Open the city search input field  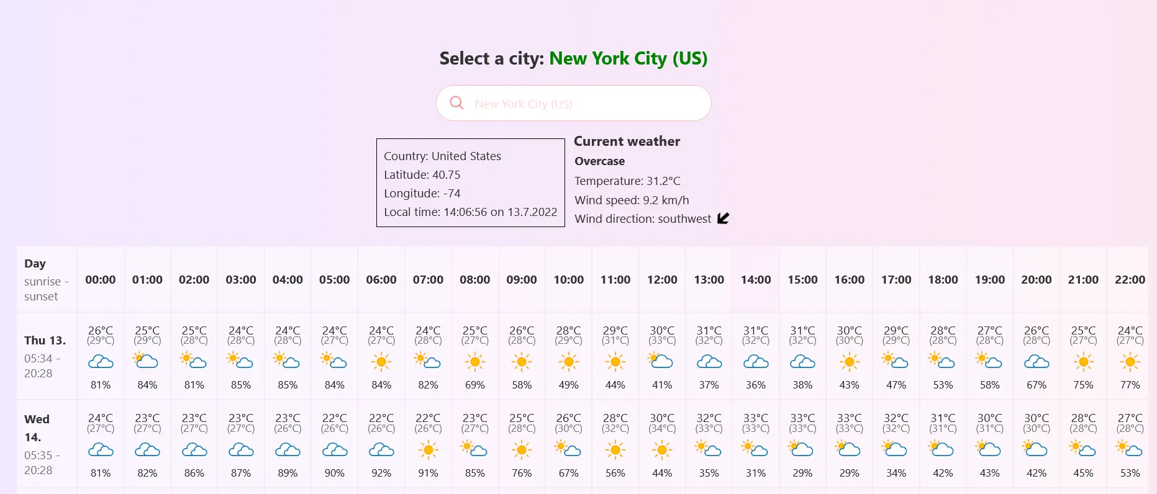[573, 102]
